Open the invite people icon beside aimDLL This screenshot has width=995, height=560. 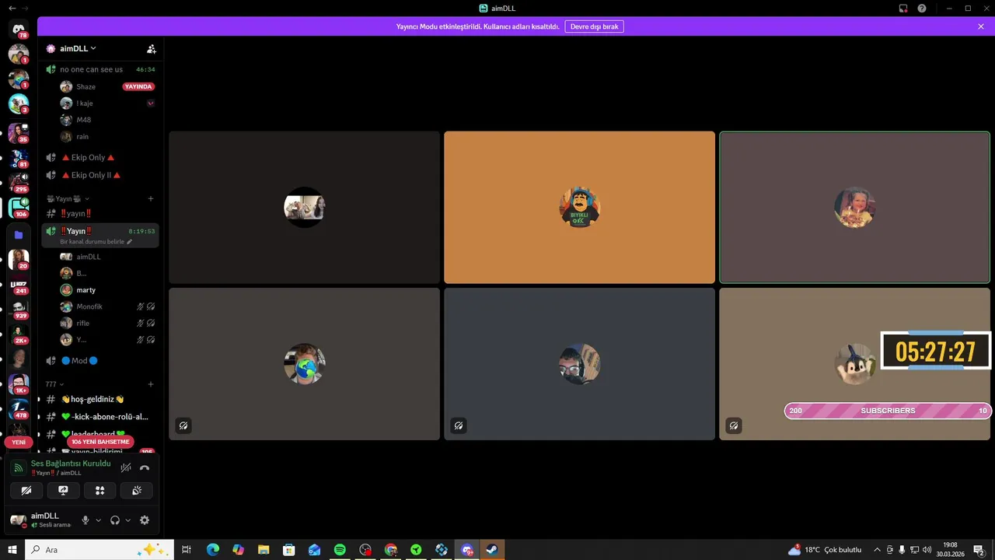152,48
